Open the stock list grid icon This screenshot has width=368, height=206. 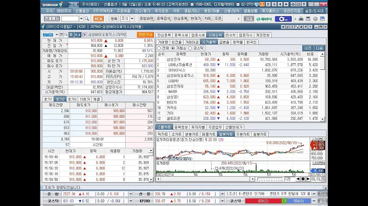(x=61, y=35)
